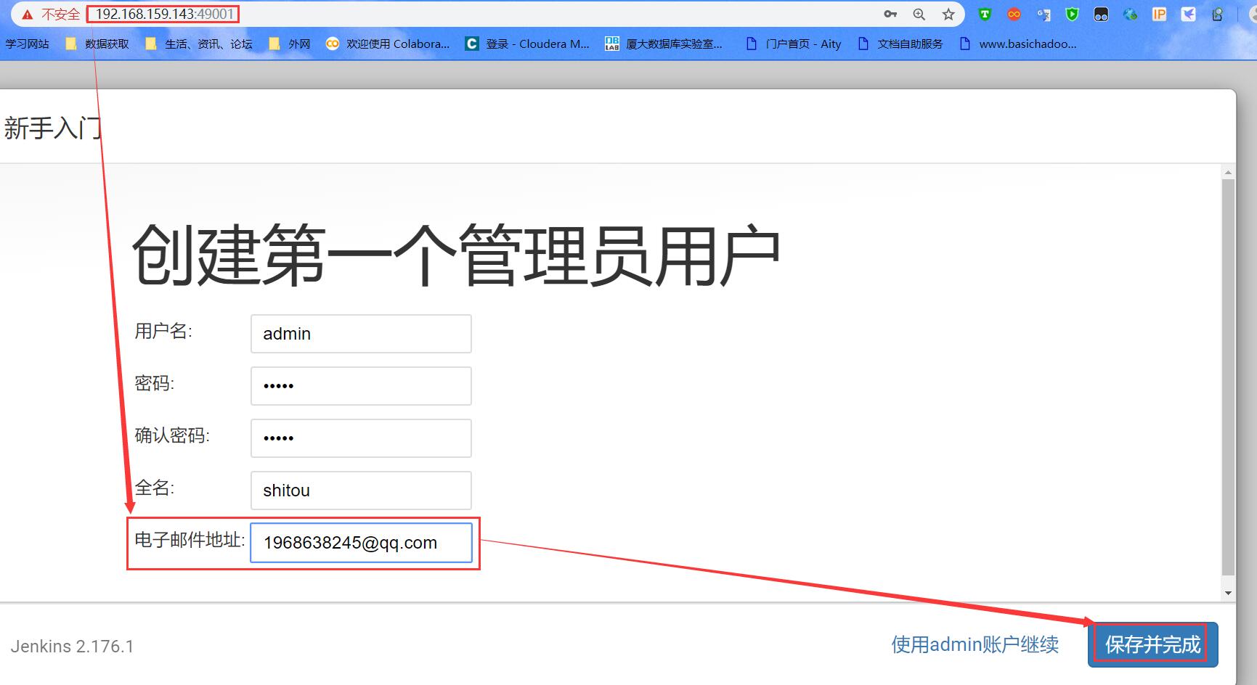Viewport: 1257px width, 685px height.
Task: Open the black goggles extension icon
Action: point(1101,14)
